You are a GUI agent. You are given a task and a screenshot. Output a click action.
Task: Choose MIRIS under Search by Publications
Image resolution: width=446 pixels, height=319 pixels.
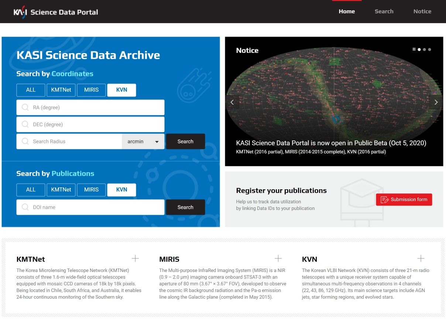click(91, 190)
